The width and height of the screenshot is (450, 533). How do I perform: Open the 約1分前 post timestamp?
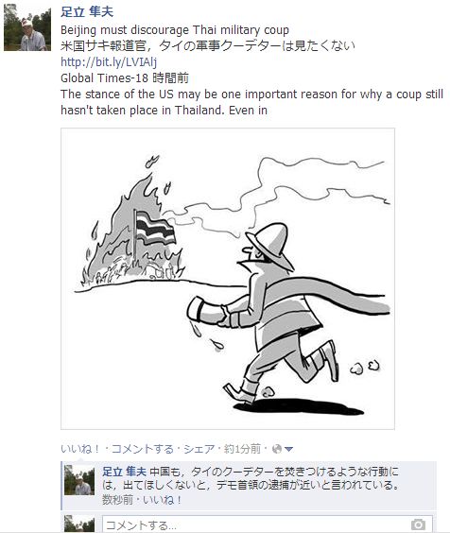click(x=242, y=449)
